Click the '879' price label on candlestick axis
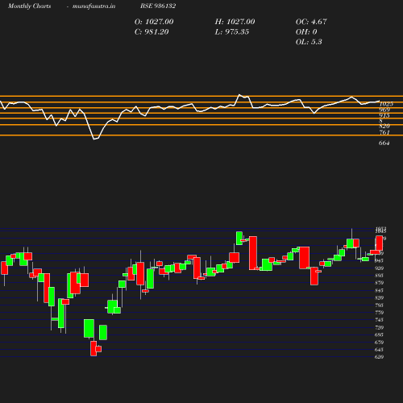This screenshot has width=403, height=403. point(379,283)
